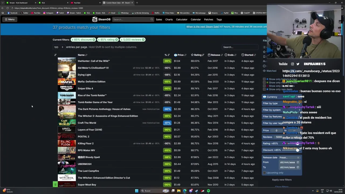Screen dimensions: 345x194
Task: Click the SteamDB logo
Action: [101, 19]
